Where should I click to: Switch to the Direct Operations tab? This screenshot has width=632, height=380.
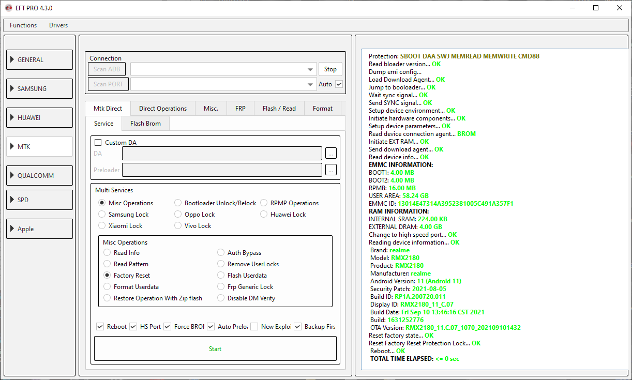click(163, 109)
